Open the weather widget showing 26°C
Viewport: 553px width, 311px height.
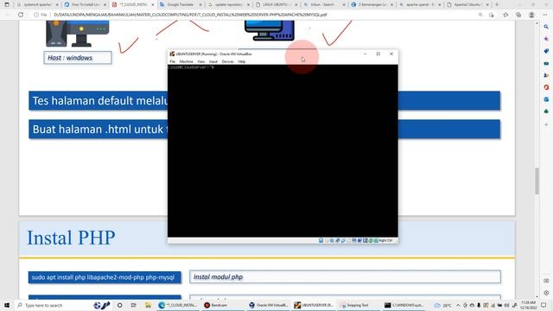click(443, 305)
